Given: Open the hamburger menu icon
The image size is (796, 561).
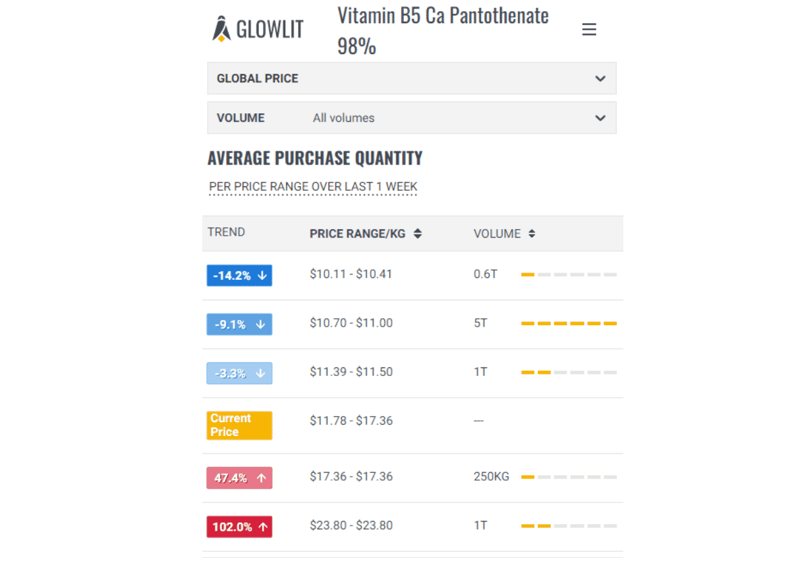Looking at the screenshot, I should [589, 30].
